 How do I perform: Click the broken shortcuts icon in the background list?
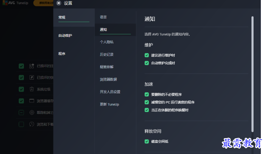point(32,77)
